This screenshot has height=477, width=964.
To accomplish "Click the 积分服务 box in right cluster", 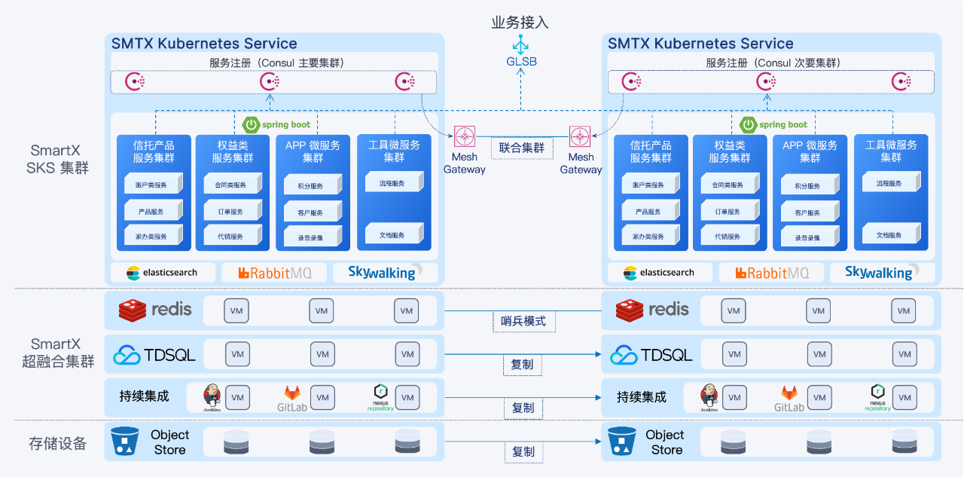I will pos(807,186).
